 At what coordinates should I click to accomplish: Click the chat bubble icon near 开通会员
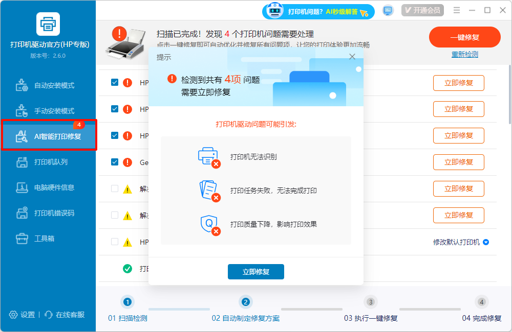pyautogui.click(x=388, y=10)
